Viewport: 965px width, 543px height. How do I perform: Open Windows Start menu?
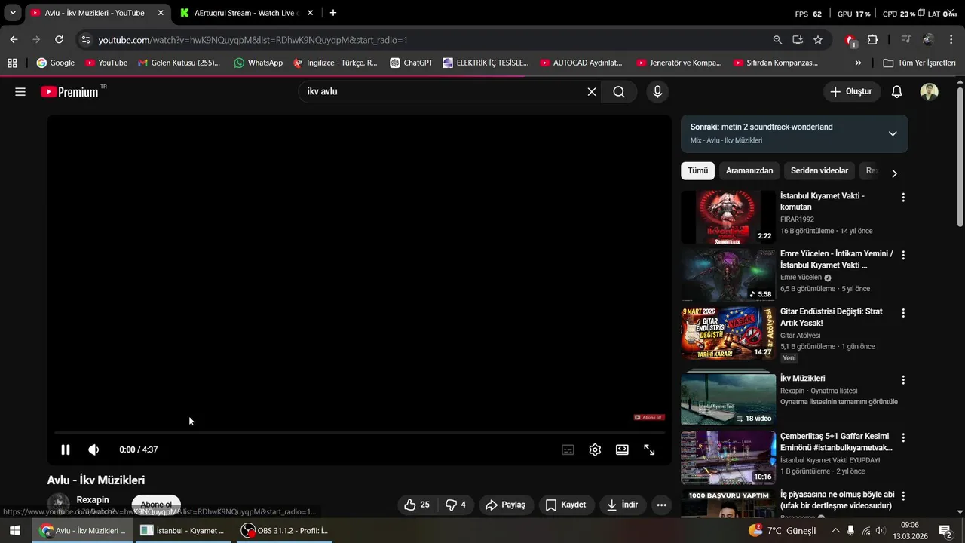click(14, 531)
